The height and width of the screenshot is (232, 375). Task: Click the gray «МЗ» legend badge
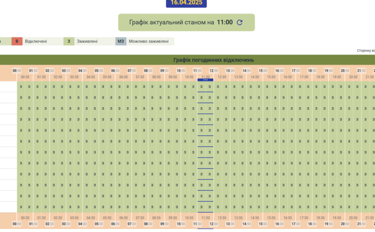click(121, 41)
